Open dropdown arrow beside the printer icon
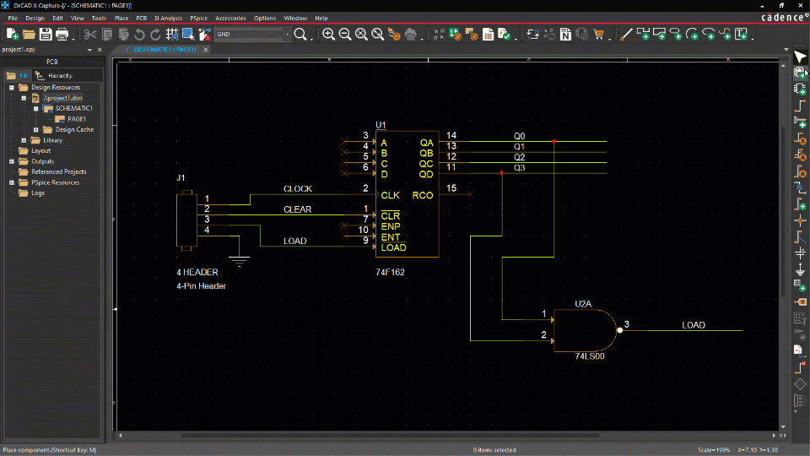Viewport: 810px width, 456px height. pos(73,38)
